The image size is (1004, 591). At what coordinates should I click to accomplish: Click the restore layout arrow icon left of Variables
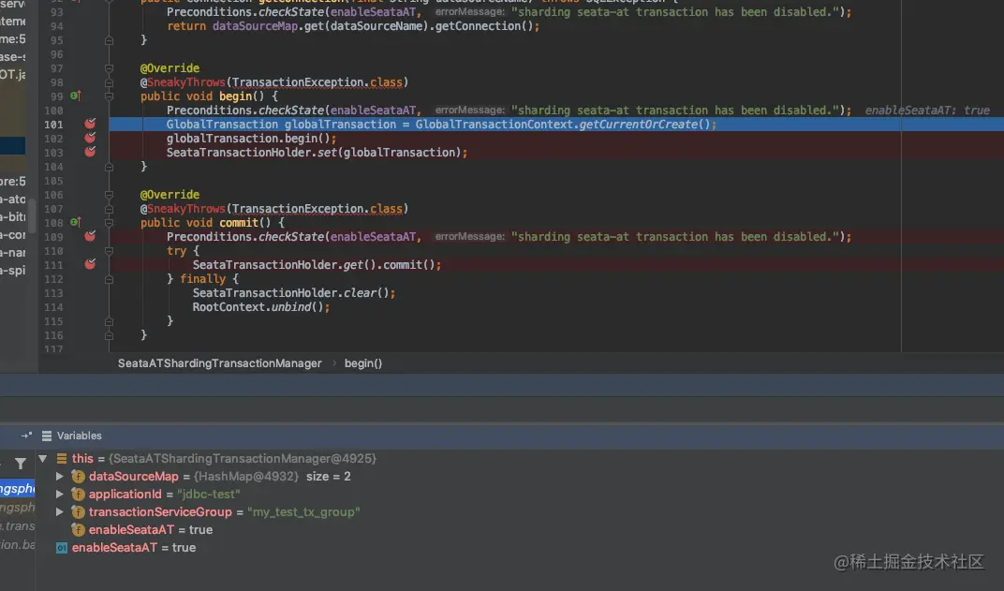[26, 436]
